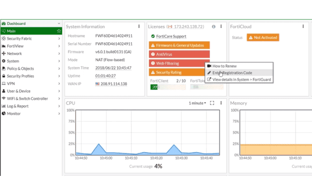Click the Not Activated FortiCloud status
This screenshot has height=195, width=312.
click(x=263, y=37)
